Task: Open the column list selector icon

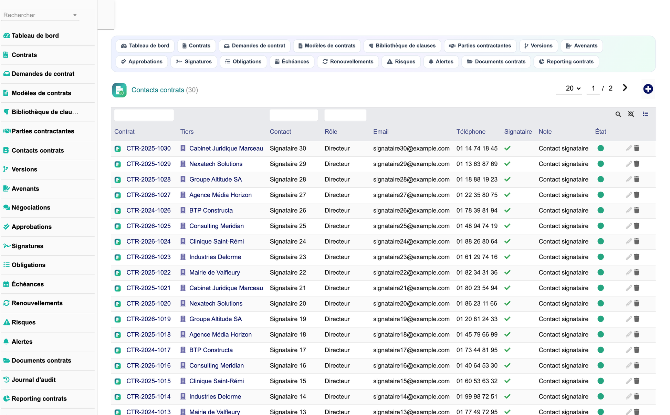Action: (x=646, y=114)
